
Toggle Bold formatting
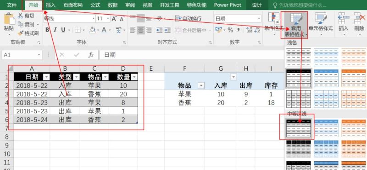point(48,30)
